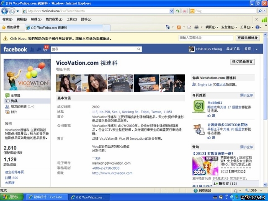Click the Print icon in command bar

(196, 27)
